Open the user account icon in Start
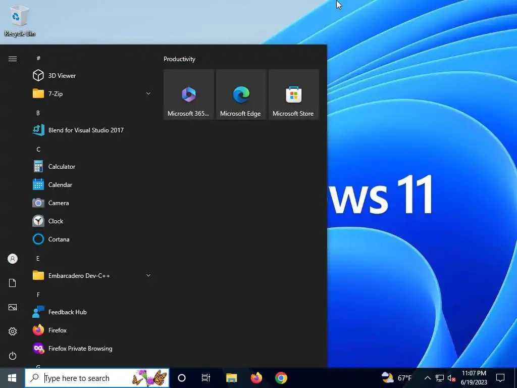This screenshot has width=517, height=388. click(13, 259)
